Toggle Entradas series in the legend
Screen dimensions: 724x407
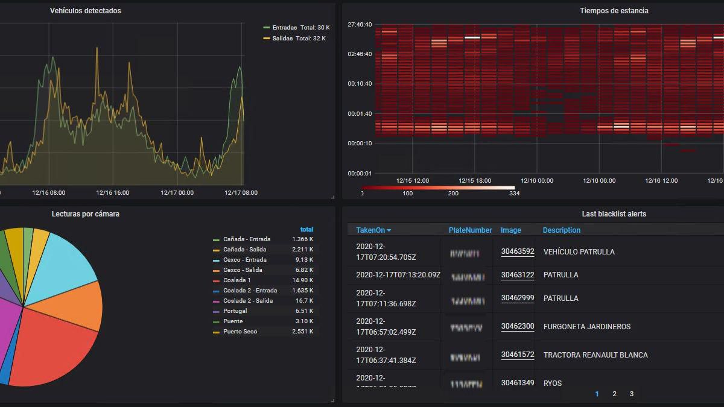click(x=284, y=28)
